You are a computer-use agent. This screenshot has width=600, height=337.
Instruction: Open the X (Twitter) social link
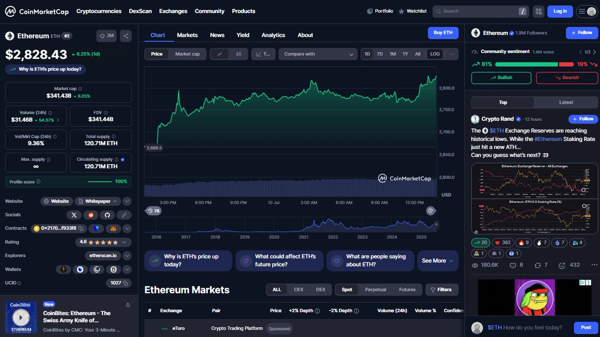point(74,215)
